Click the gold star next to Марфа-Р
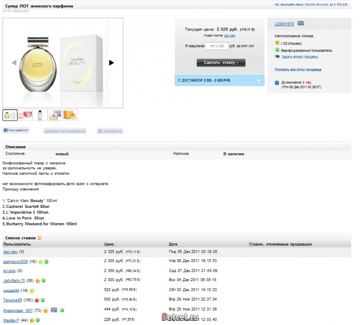The width and height of the screenshot is (360, 325). [32, 321]
